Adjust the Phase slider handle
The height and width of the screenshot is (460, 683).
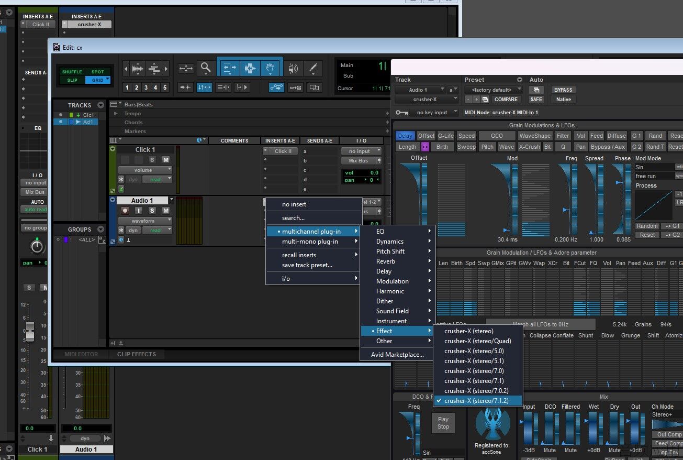(x=619, y=182)
